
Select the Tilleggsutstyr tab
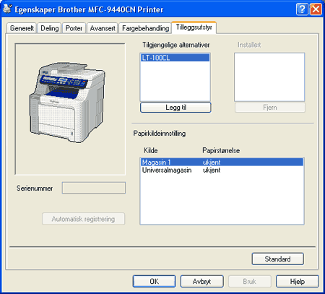click(x=194, y=27)
